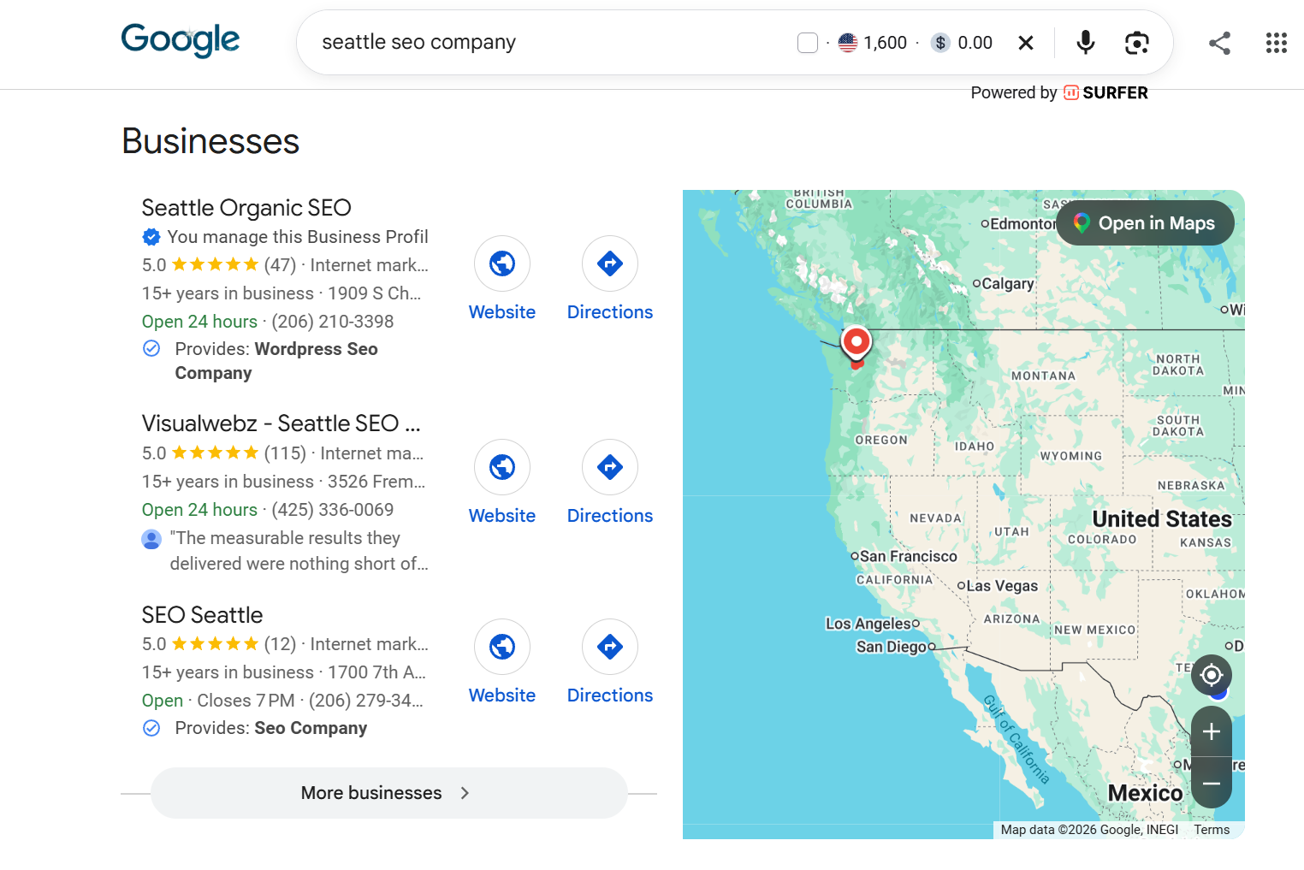Click phone number (425) 336-0069
This screenshot has height=870, width=1304.
(333, 510)
